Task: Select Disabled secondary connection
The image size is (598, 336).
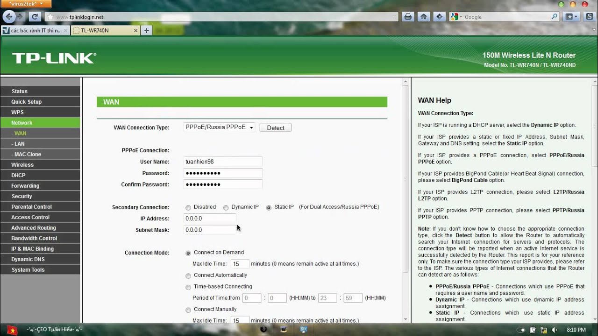Action: tap(188, 208)
